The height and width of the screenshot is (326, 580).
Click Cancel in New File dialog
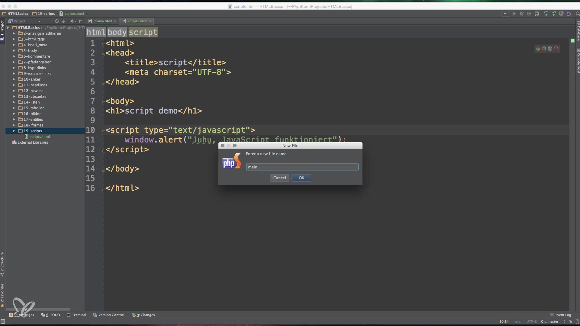(279, 178)
